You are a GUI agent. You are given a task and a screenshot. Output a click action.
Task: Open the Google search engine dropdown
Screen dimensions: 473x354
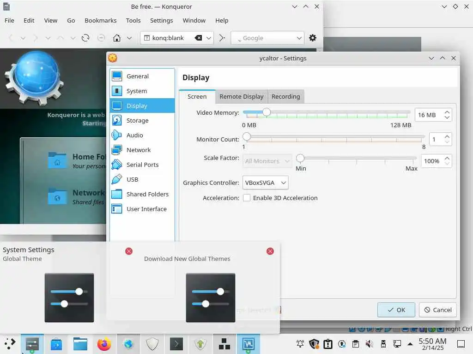tap(299, 38)
